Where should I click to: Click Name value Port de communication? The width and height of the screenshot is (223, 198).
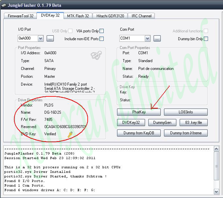click(156, 69)
